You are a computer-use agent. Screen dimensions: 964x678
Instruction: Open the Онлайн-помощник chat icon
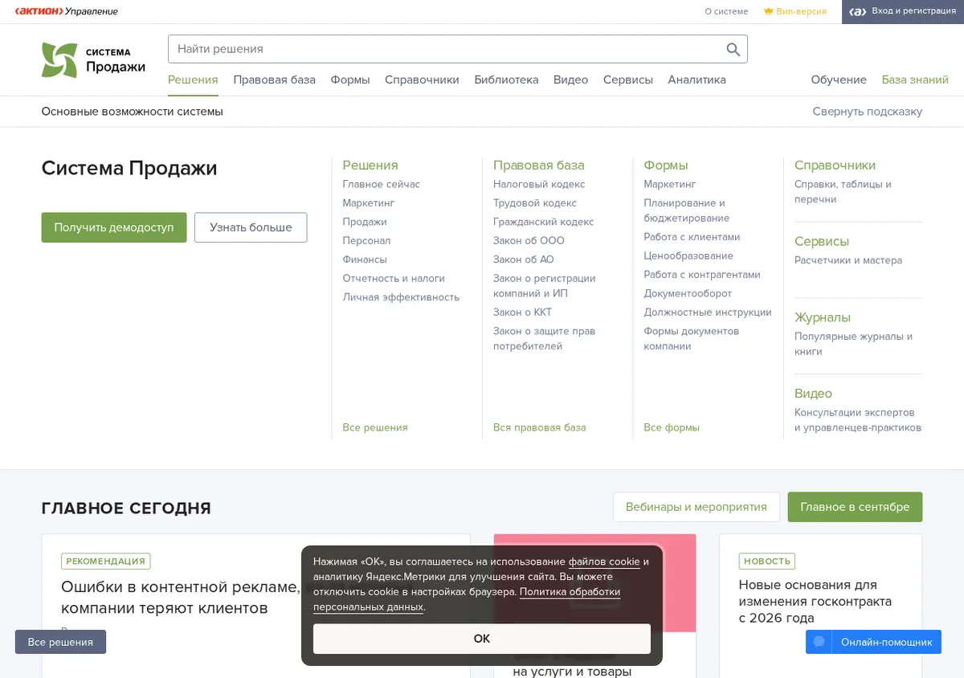[x=819, y=642]
